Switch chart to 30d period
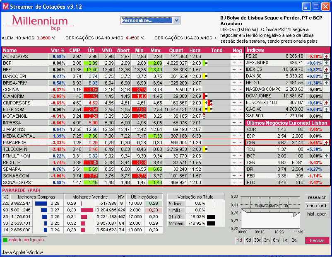This screenshot has width=332, height=257. [257, 240]
